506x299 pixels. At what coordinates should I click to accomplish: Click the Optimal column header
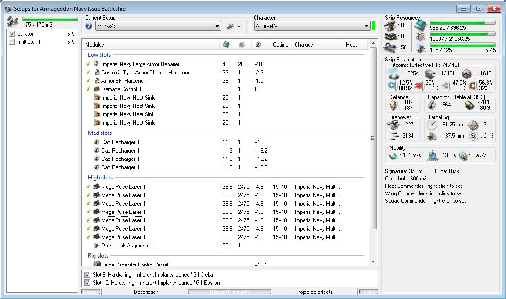pos(281,45)
